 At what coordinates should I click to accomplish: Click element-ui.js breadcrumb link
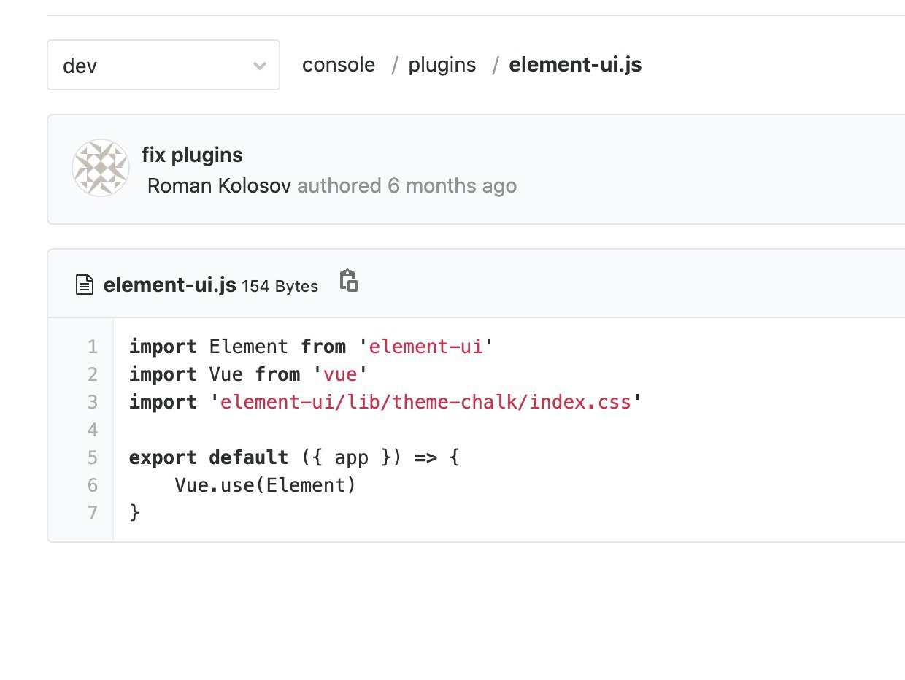[575, 65]
